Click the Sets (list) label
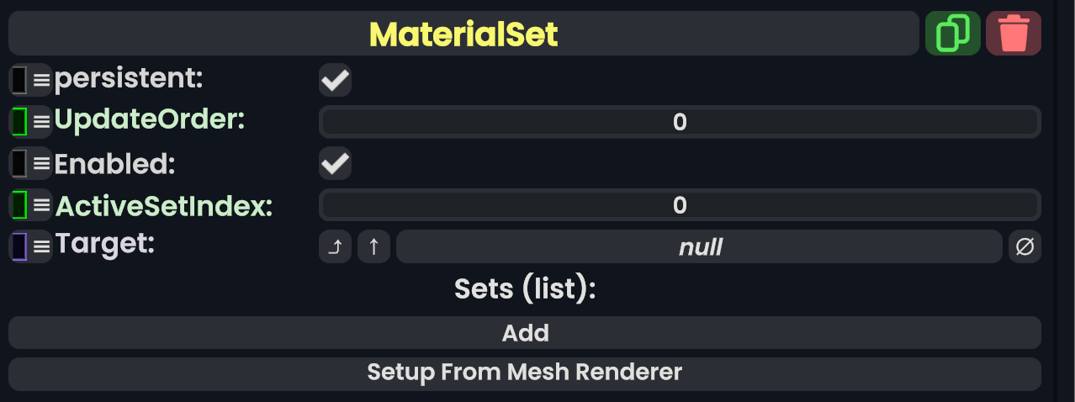The width and height of the screenshot is (1075, 402). [x=525, y=289]
